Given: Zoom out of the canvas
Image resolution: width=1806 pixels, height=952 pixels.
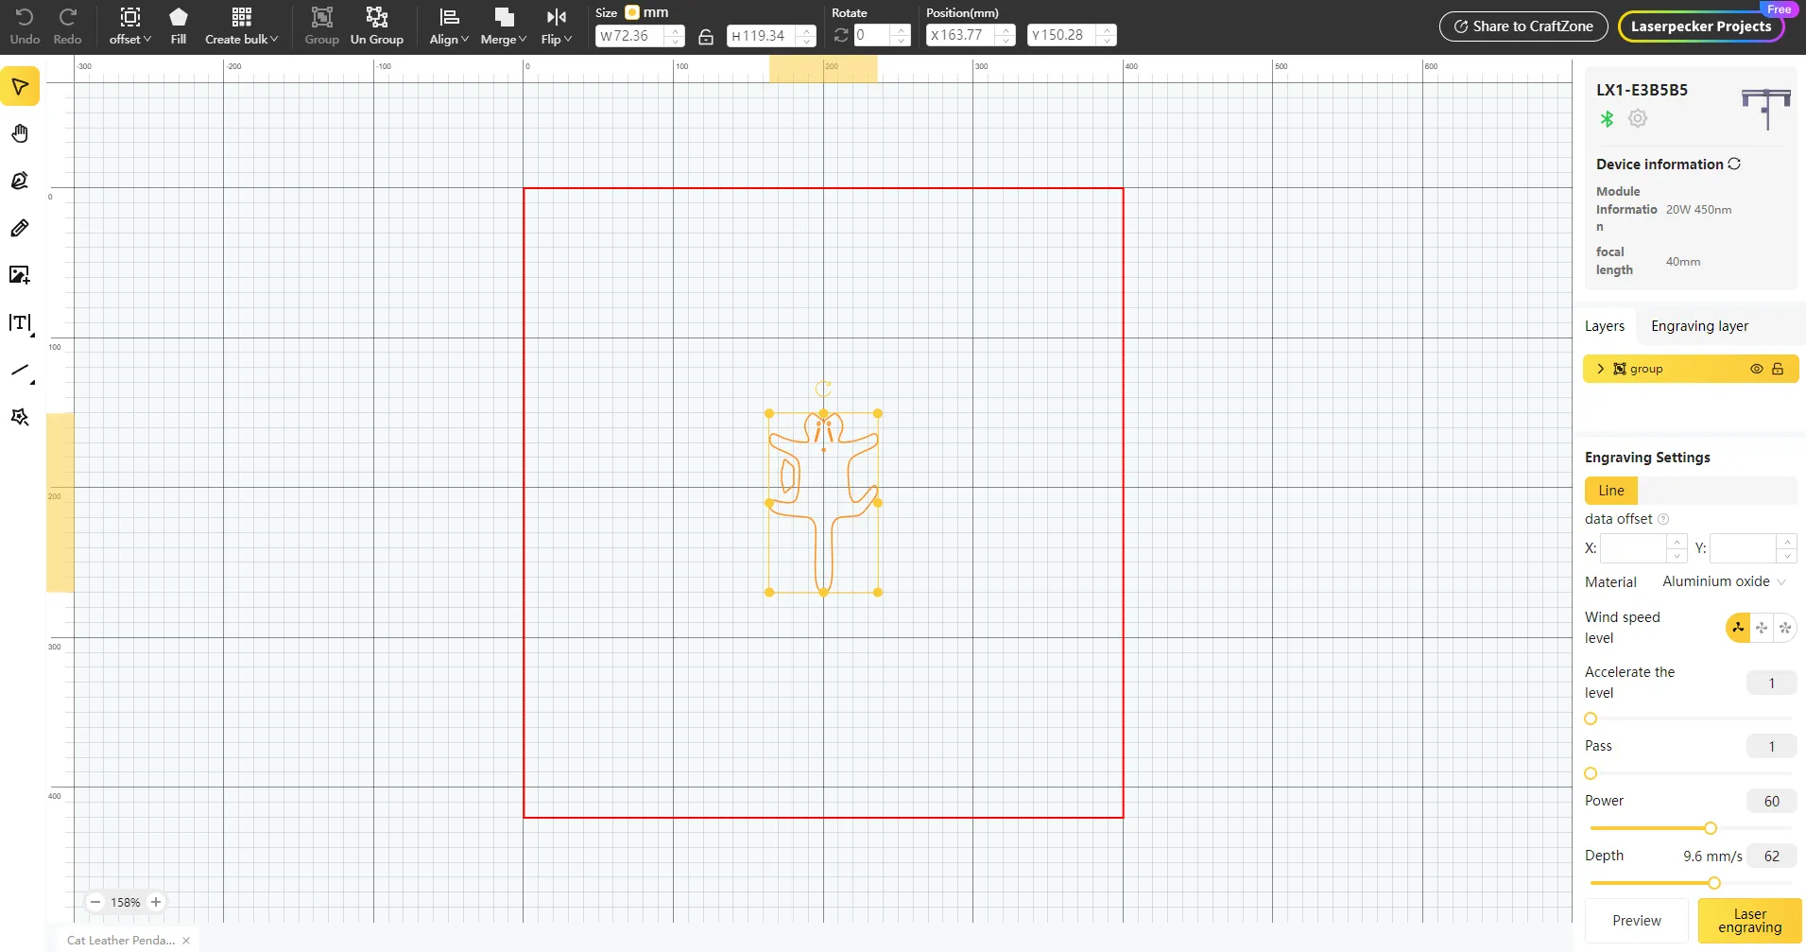Looking at the screenshot, I should 95,902.
